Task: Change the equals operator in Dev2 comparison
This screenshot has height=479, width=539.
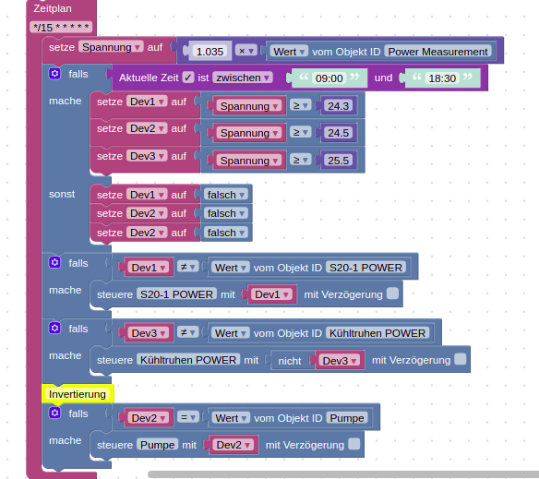Action: click(188, 417)
